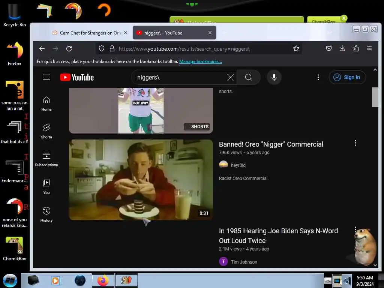384x288 pixels.
Task: Open History in YouTube sidebar
Action: point(46,214)
